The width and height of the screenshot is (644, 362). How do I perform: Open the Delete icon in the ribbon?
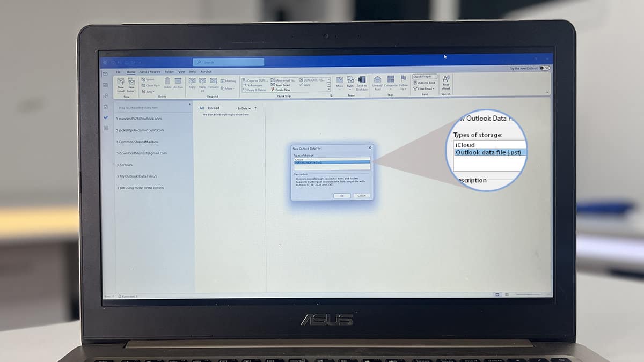click(167, 82)
